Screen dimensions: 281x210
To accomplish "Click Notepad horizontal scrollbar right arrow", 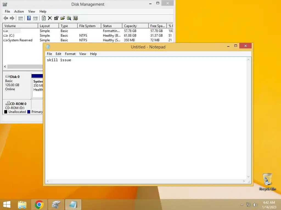I will [244, 181].
